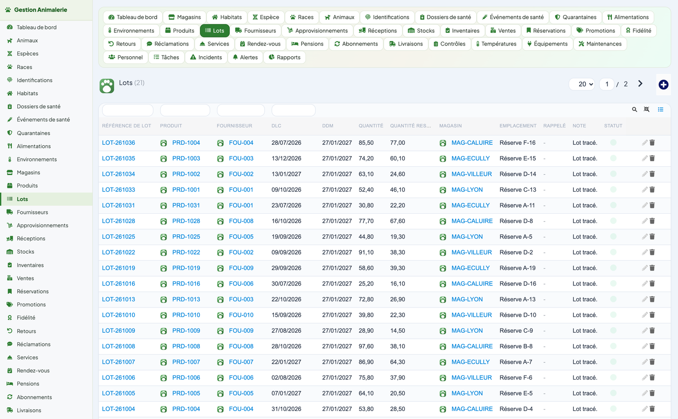Follow the MAG-CALUIRE link in first row
Screen dimensions: 678x419
(472, 142)
